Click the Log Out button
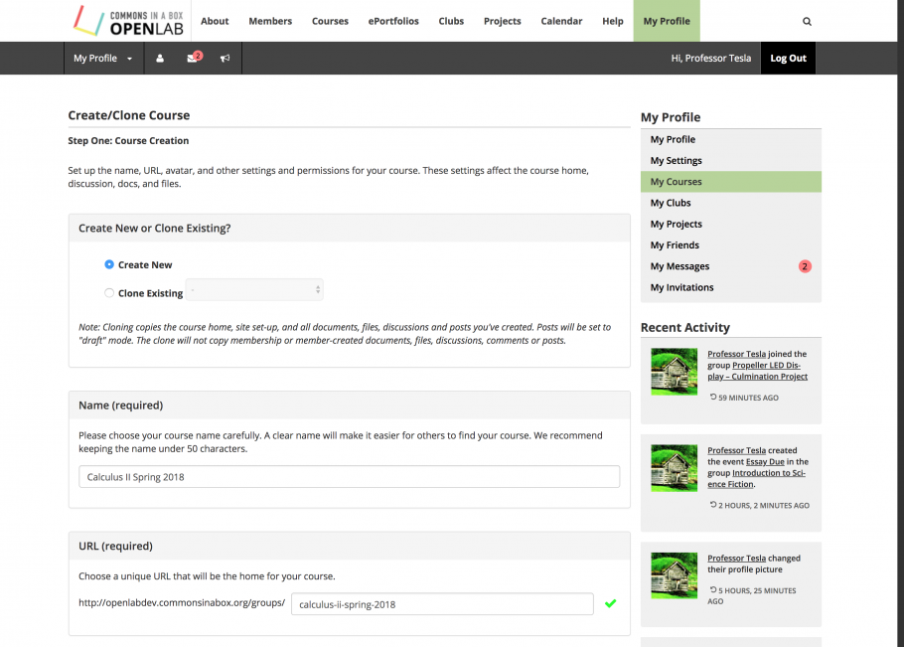904x647 pixels. [788, 59]
